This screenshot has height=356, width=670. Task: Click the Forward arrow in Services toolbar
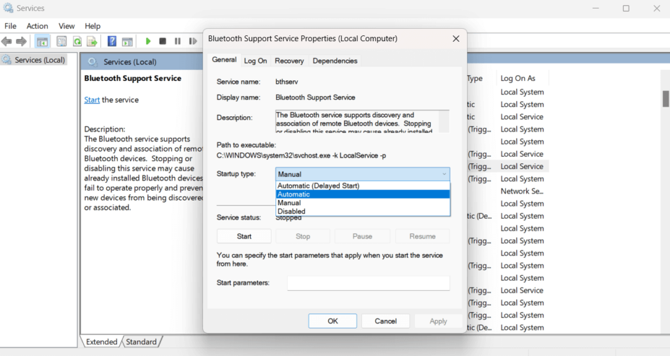[22, 41]
